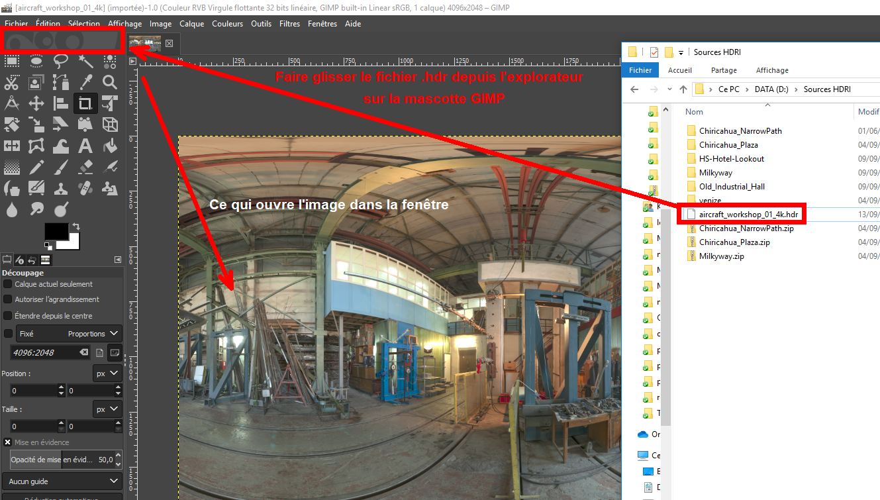Select the aircraft_workshop_01_4k.hdr file
The height and width of the screenshot is (500, 880).
click(x=748, y=214)
